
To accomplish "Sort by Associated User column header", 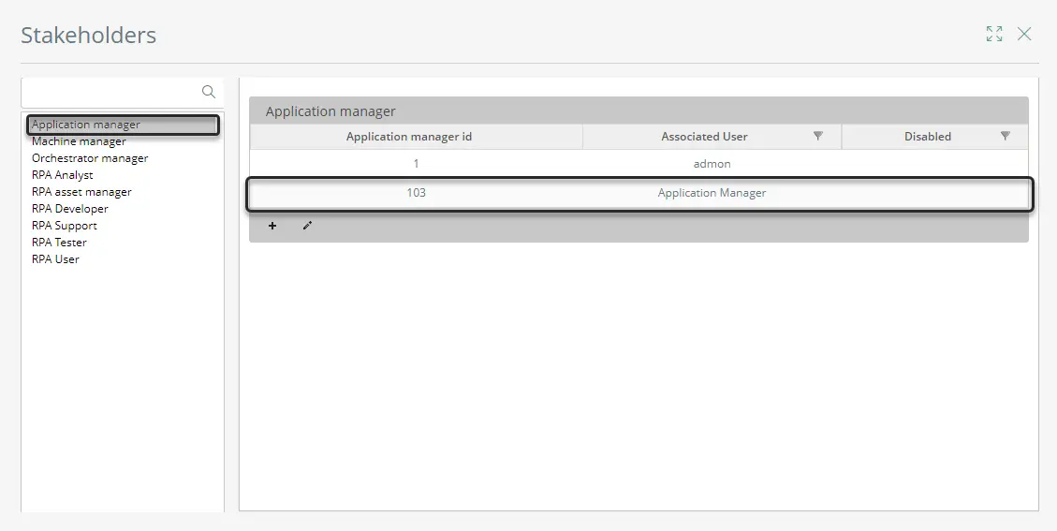I will tap(704, 137).
